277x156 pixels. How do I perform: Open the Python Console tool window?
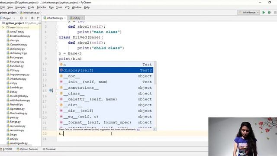(27, 149)
